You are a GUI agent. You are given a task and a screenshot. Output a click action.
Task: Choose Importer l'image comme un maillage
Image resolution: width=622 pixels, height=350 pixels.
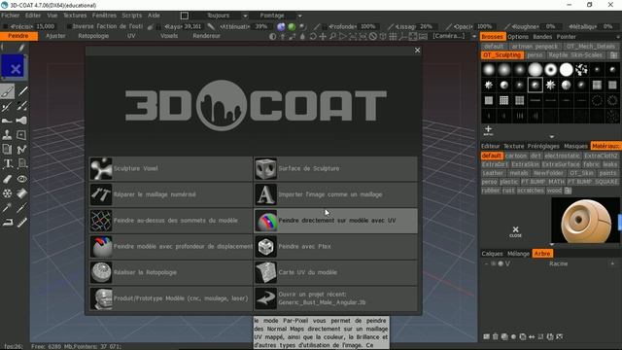(x=335, y=194)
